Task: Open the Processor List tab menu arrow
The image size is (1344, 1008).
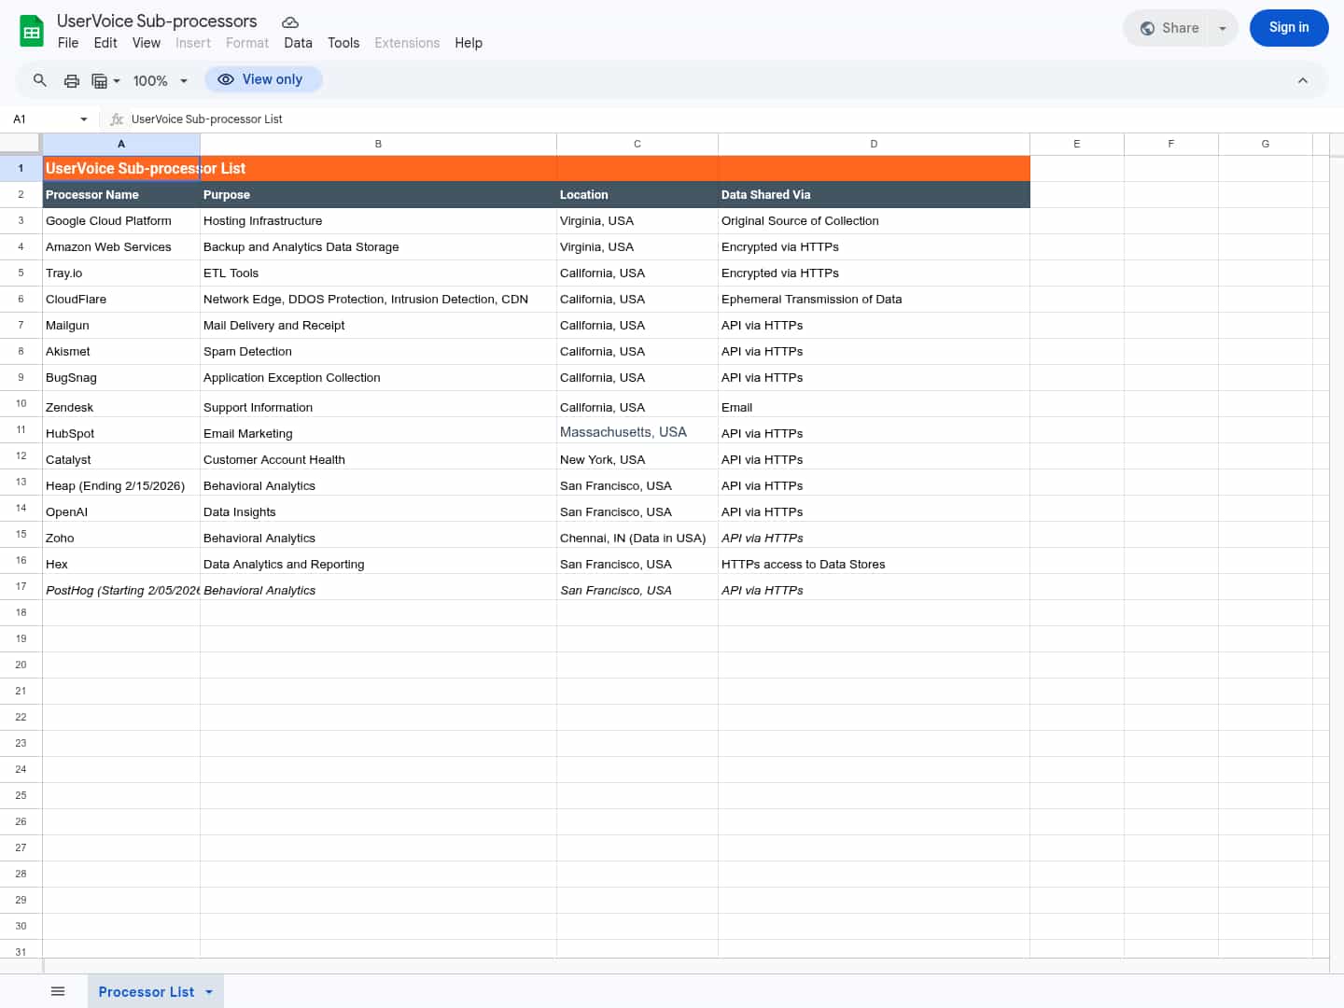Action: tap(209, 992)
